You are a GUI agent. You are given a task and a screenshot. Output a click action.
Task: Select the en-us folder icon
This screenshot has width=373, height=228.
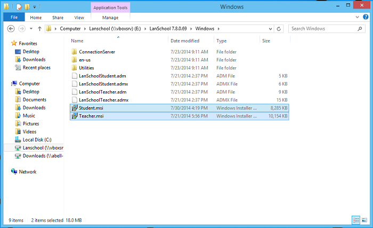coord(75,60)
